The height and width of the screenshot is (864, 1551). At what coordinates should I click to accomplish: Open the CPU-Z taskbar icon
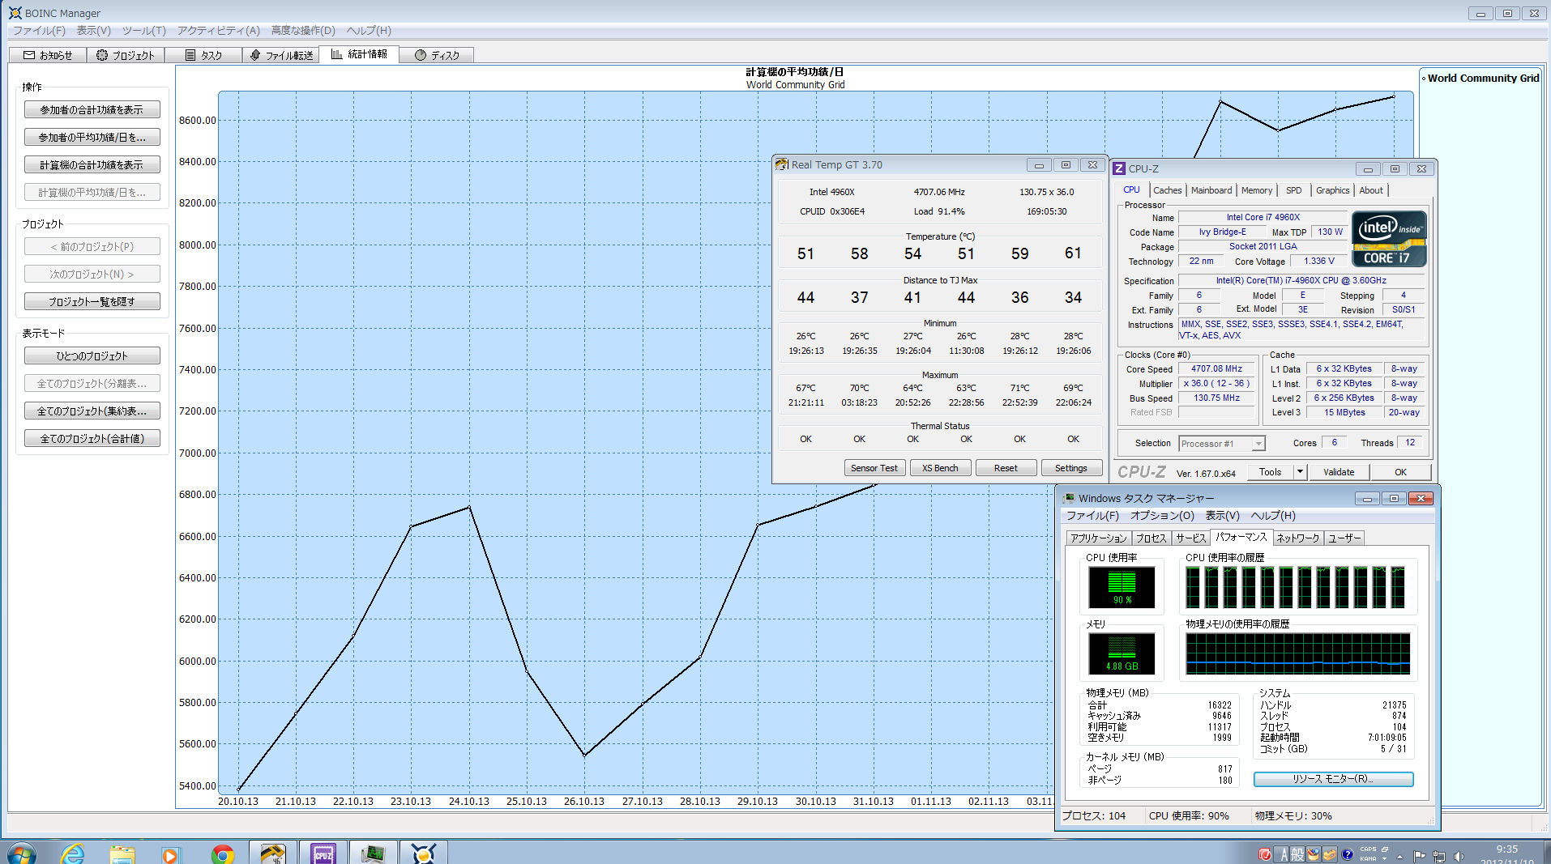[323, 853]
